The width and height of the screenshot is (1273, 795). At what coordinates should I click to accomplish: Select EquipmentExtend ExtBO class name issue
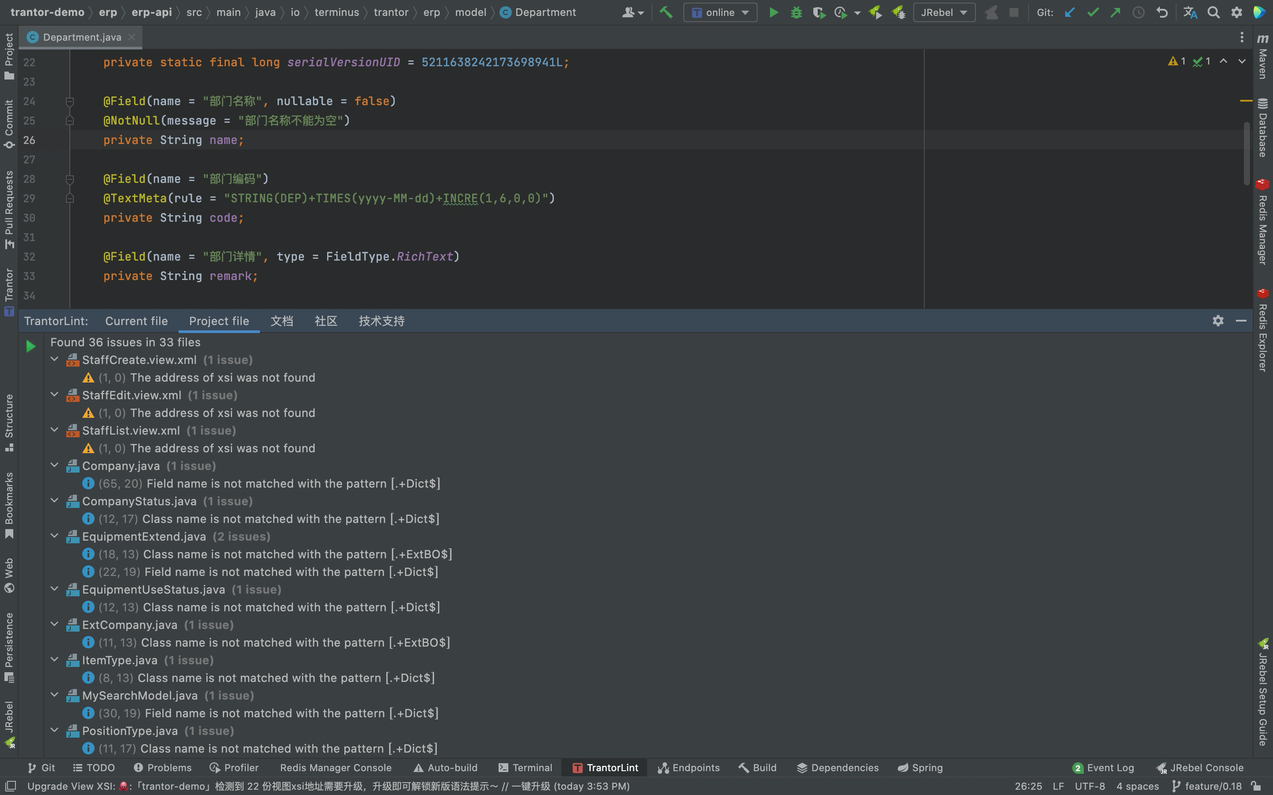tap(267, 554)
